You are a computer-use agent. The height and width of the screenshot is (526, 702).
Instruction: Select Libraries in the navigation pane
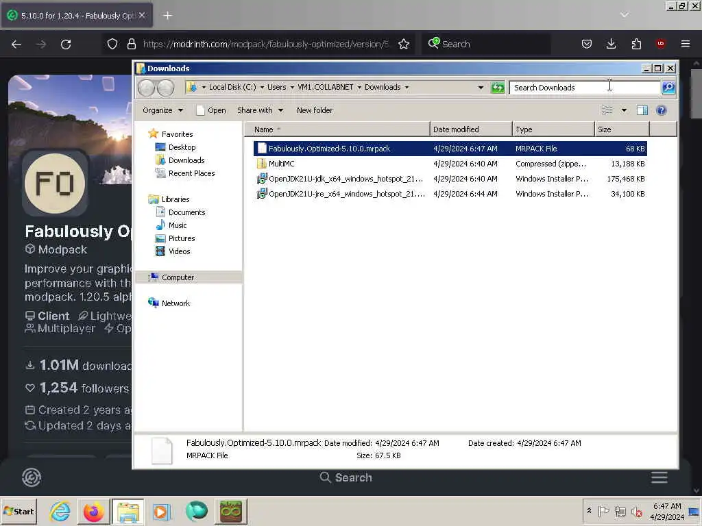[x=175, y=199]
